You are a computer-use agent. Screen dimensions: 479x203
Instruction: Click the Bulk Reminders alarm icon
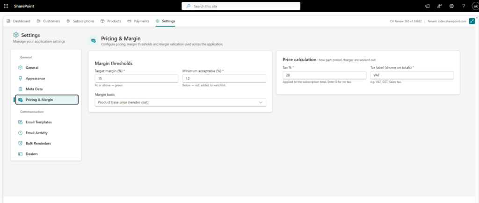[20, 144]
